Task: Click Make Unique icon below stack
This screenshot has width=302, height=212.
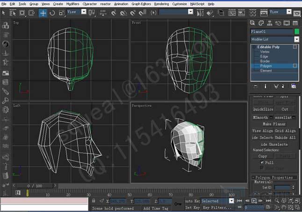Action: point(276,86)
